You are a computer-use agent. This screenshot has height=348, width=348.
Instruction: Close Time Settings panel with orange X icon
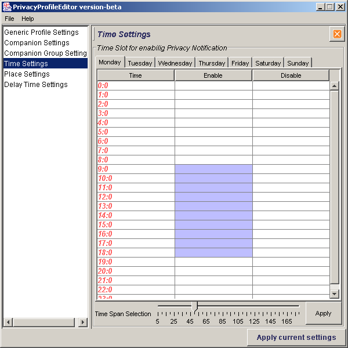pos(337,34)
